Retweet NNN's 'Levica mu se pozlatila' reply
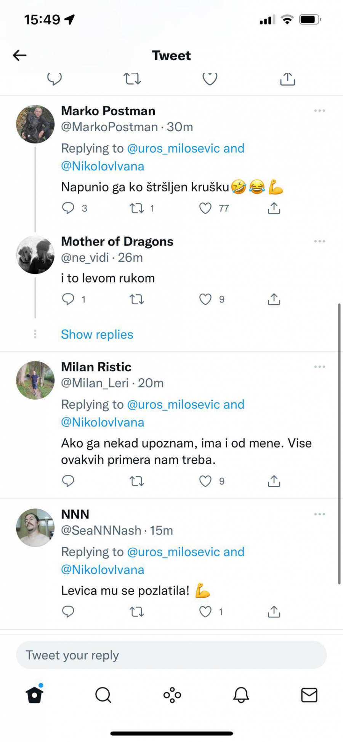The width and height of the screenshot is (343, 742). point(137,612)
